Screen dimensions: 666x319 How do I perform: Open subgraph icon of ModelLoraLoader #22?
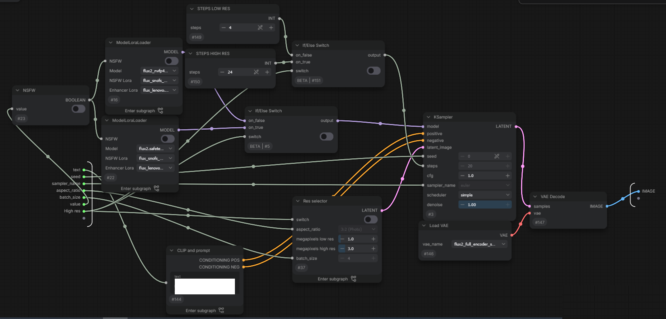(x=157, y=188)
